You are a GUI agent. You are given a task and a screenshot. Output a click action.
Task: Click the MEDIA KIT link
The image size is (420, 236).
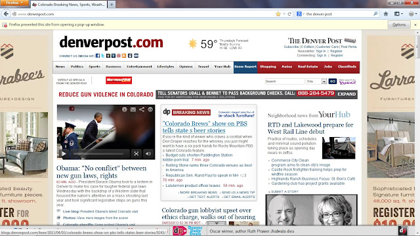86,56
